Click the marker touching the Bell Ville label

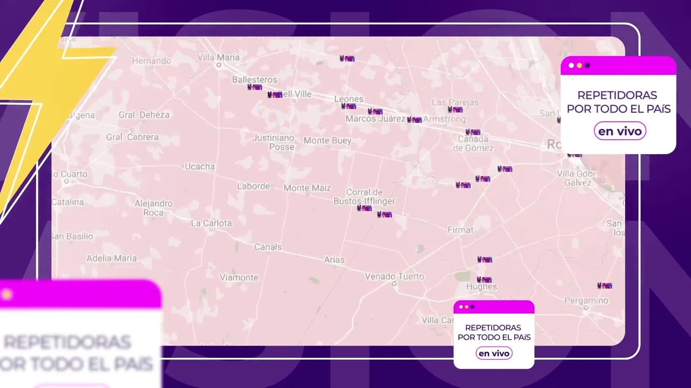(275, 95)
